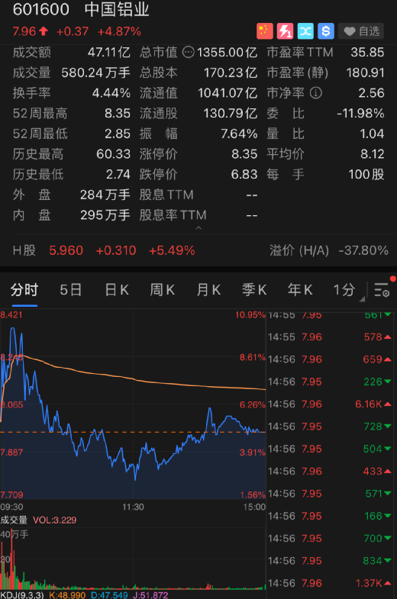
Task: Collapse the quote details panel chevron
Action: (198, 228)
